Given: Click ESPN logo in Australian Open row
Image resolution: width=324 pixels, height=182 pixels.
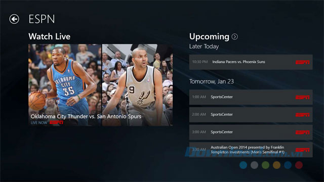Looking at the screenshot, I should coord(303,150).
